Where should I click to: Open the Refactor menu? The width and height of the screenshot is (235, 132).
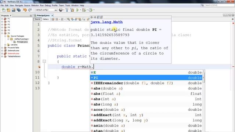(x=35, y=5)
